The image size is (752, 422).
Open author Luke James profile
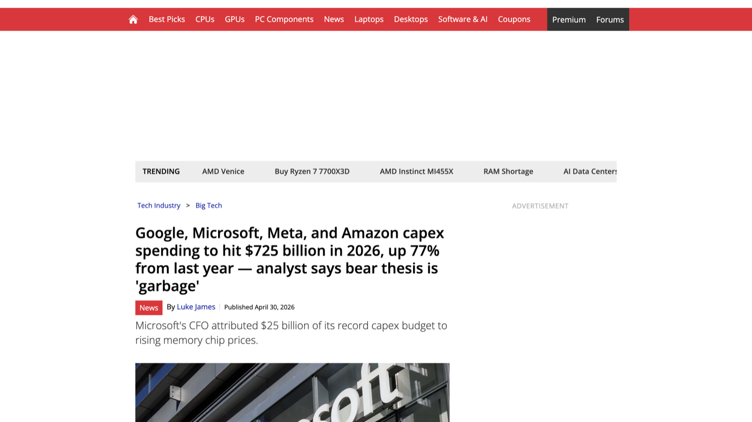point(196,307)
